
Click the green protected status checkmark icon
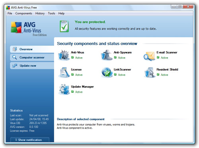64,26
